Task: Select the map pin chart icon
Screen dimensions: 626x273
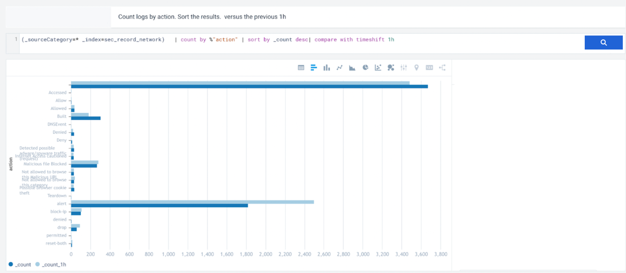Action: click(416, 68)
